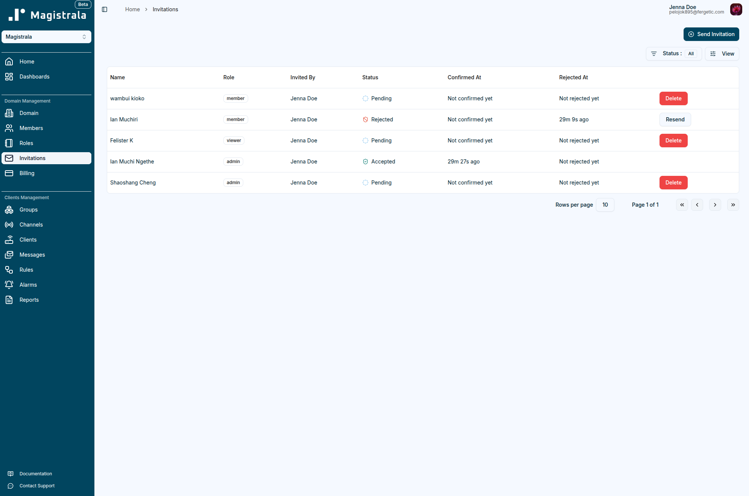Select the Members menu item
This screenshot has height=496, width=749.
31,128
